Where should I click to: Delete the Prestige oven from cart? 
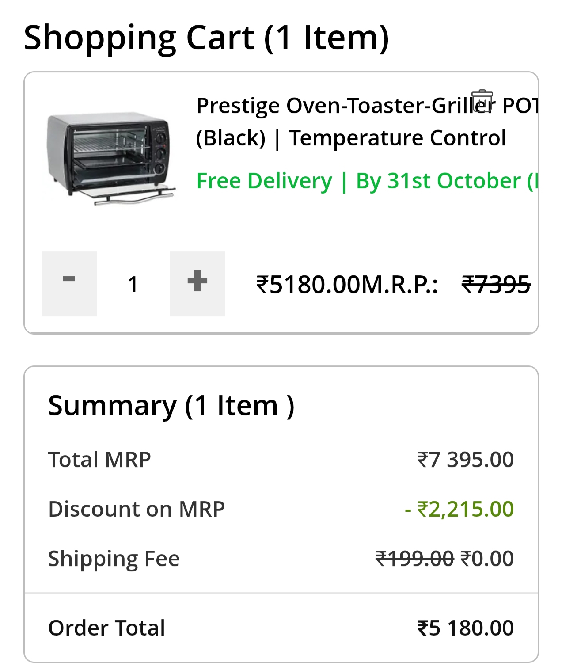click(482, 101)
